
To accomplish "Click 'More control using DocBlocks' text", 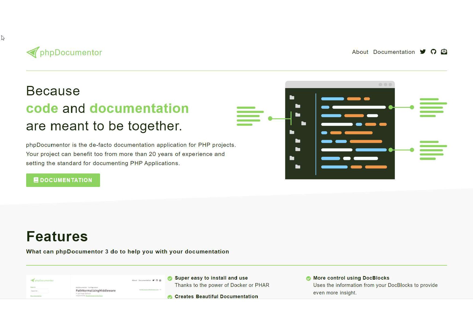I will [x=351, y=278].
